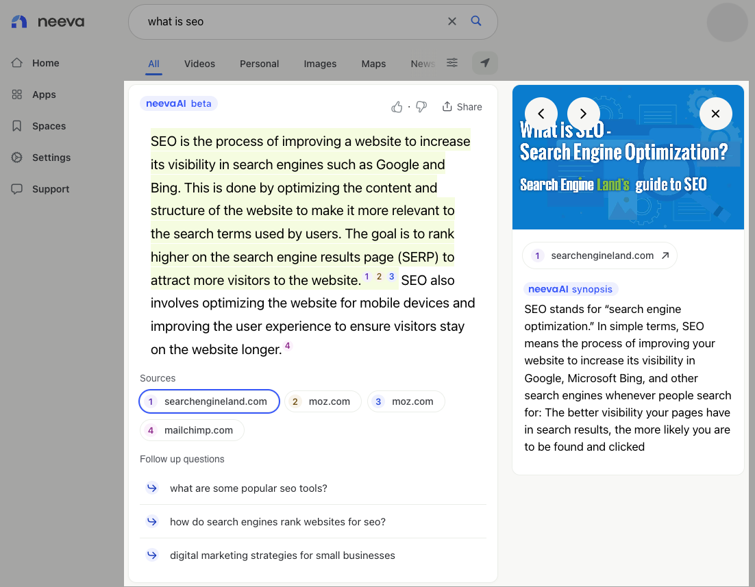Click citation 1 in the answer text
The height and width of the screenshot is (587, 755).
367,277
